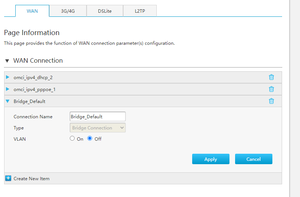Delete the omci_ipv4_pppoe_1 connection
The width and height of the screenshot is (300, 197).
click(x=271, y=89)
